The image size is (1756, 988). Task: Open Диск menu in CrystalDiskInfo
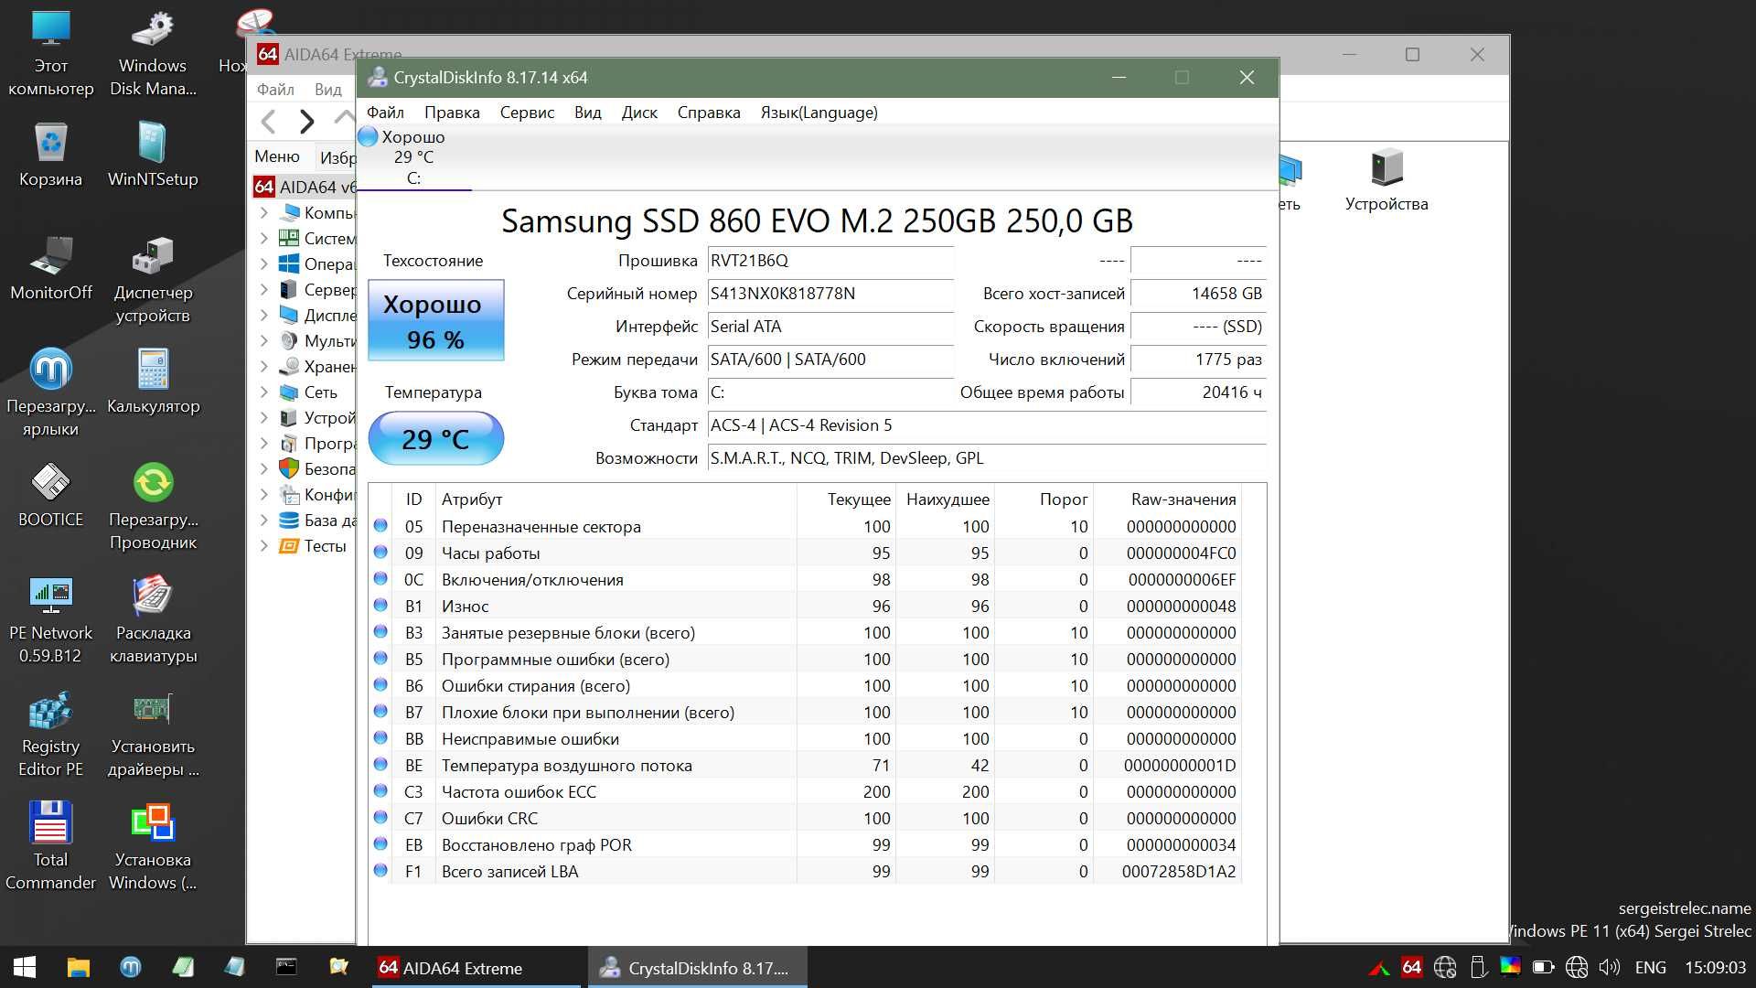point(639,113)
